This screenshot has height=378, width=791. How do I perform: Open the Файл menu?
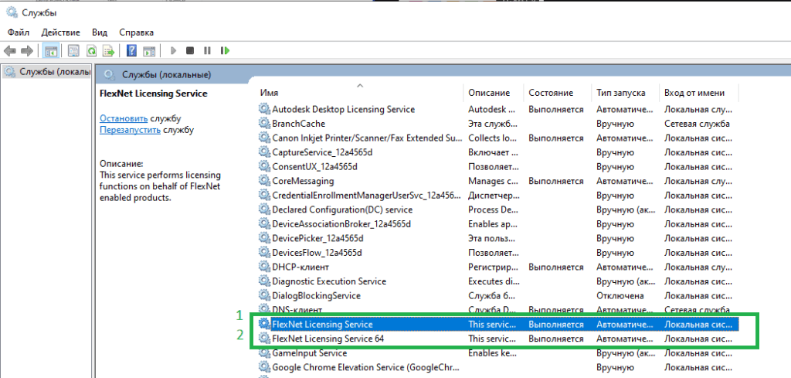pyautogui.click(x=19, y=32)
